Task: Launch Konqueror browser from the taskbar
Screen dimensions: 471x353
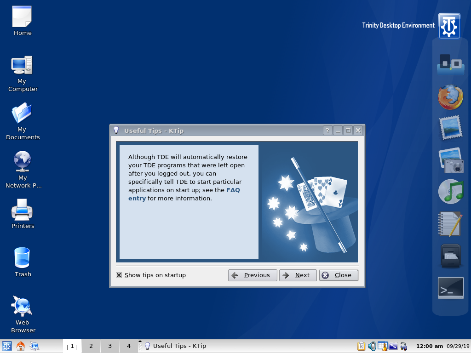Action: (x=34, y=346)
